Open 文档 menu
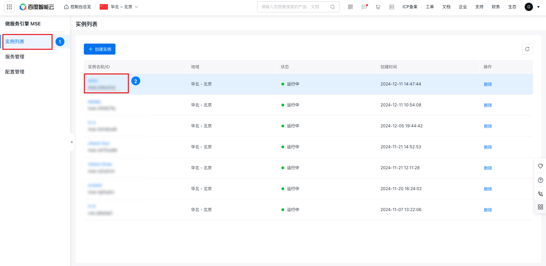The width and height of the screenshot is (546, 266). tap(446, 7)
